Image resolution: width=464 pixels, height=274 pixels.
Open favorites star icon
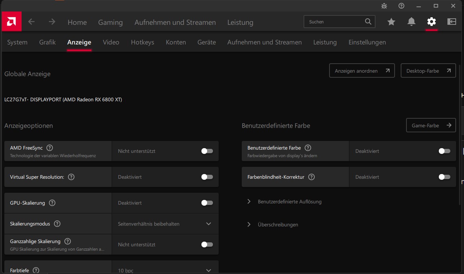point(391,22)
